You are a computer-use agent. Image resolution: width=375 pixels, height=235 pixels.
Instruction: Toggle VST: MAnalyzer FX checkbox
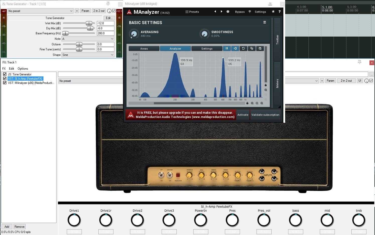point(5,83)
